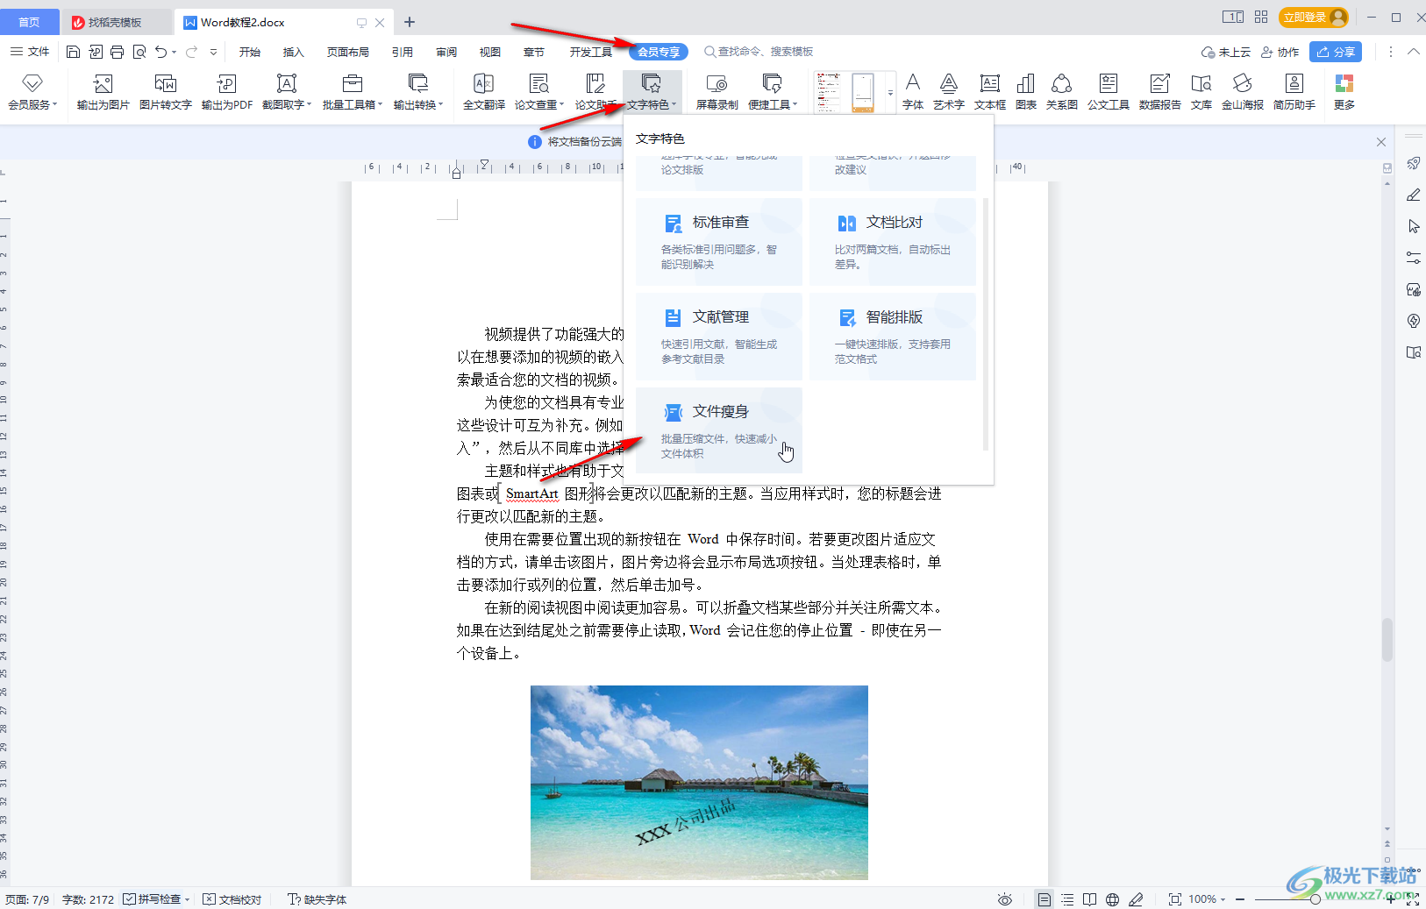Toggle 文档校对 document proofreading
The height and width of the screenshot is (909, 1426).
[x=232, y=899]
